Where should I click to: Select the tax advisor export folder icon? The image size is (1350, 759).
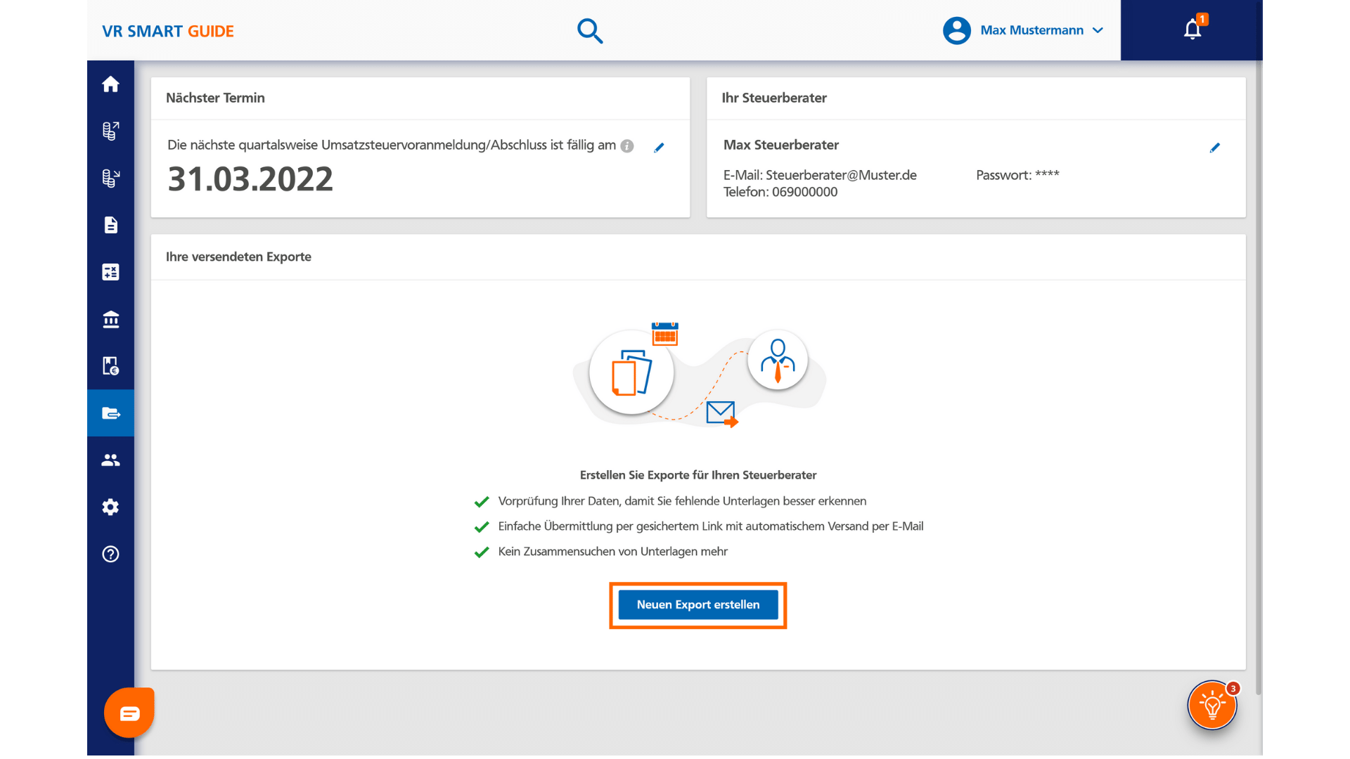pos(110,413)
